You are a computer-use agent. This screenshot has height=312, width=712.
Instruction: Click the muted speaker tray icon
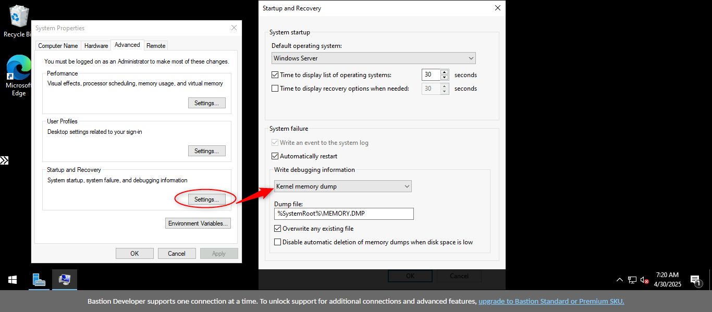(645, 280)
